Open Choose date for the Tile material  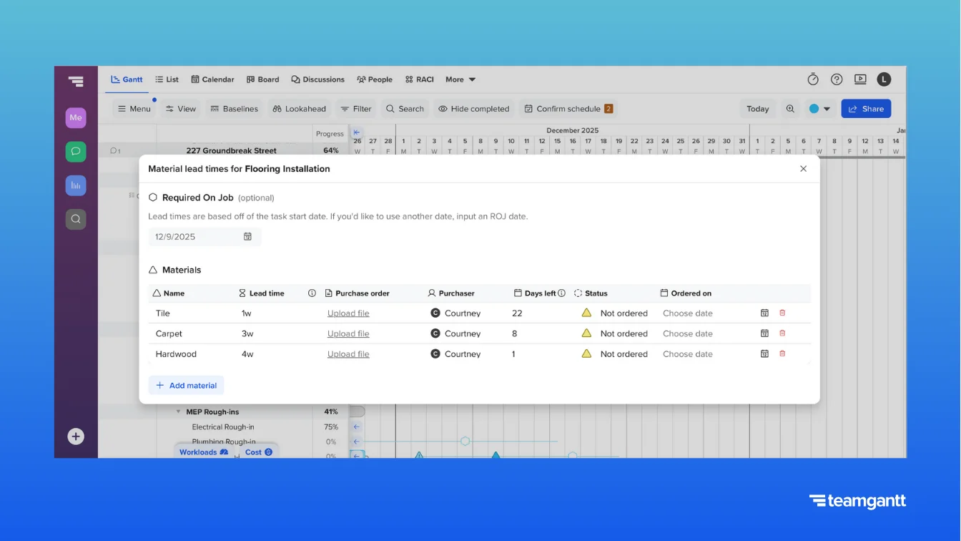[x=687, y=313]
